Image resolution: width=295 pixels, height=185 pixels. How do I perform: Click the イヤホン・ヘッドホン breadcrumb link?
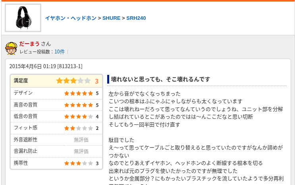(71, 18)
